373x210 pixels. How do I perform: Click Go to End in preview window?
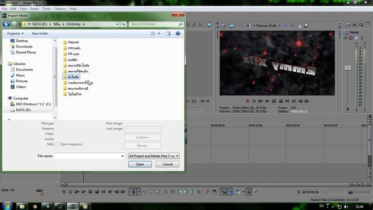pyautogui.click(x=294, y=101)
